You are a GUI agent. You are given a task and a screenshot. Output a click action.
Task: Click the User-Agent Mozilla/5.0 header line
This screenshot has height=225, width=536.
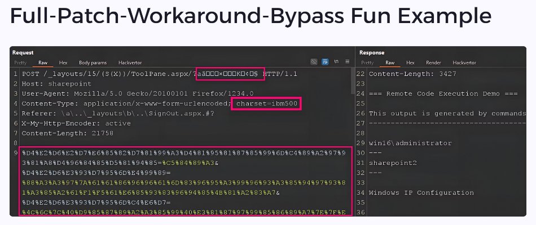[x=138, y=94]
